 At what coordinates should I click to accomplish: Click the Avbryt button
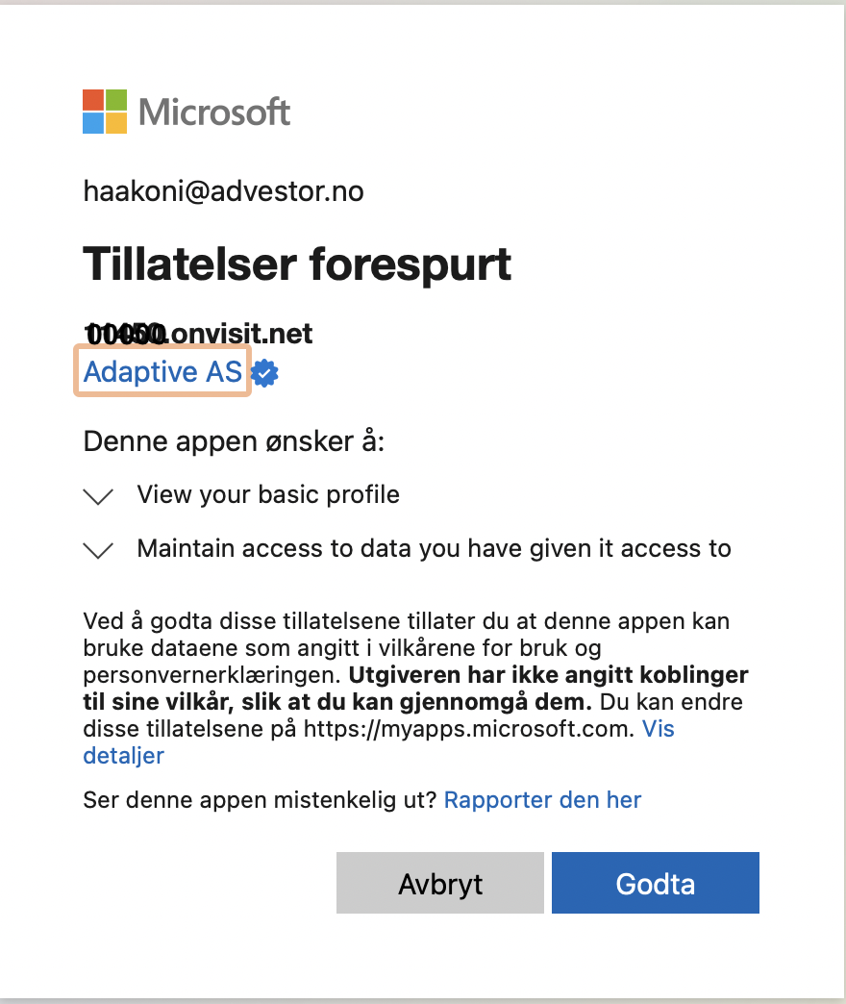point(440,883)
